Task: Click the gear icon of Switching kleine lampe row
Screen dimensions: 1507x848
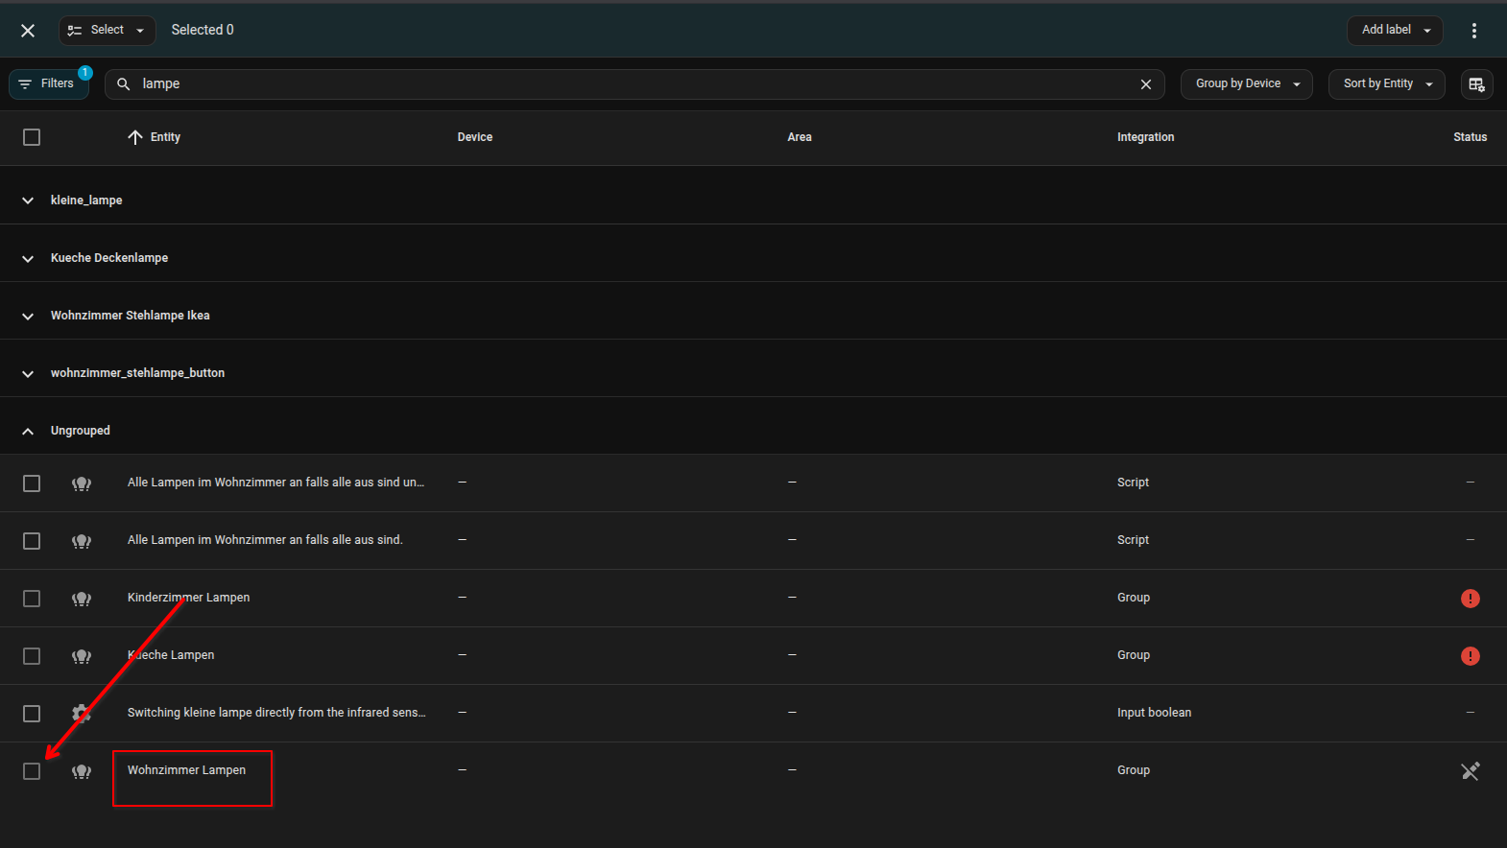Action: (82, 714)
